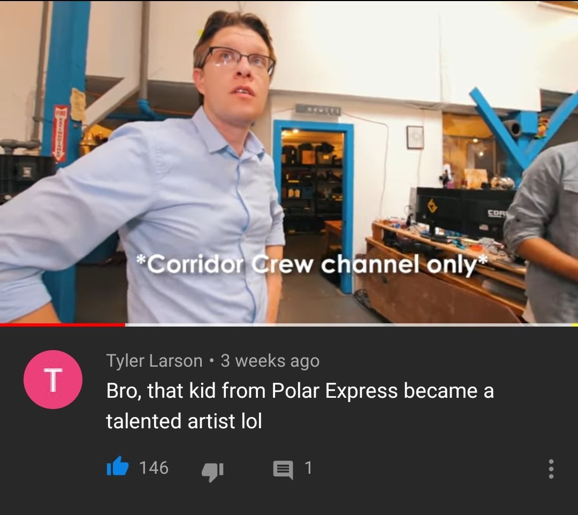Open replies via the comment bubble icon
Image resolution: width=578 pixels, height=515 pixels.
283,470
